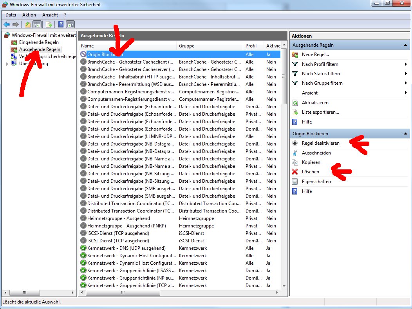Click the Eigenschaften sheet icon

295,182
